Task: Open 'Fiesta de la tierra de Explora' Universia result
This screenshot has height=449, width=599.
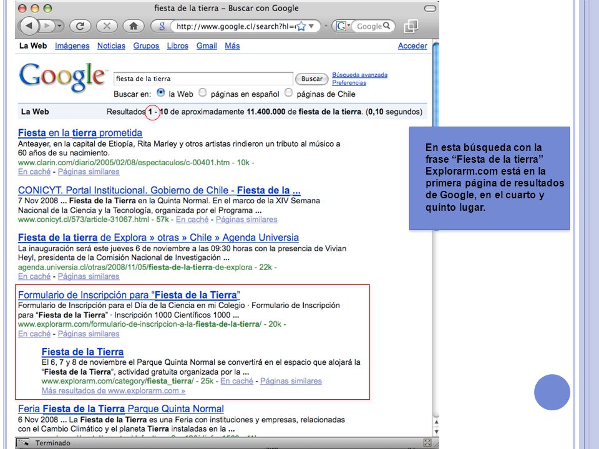Action: (x=158, y=238)
